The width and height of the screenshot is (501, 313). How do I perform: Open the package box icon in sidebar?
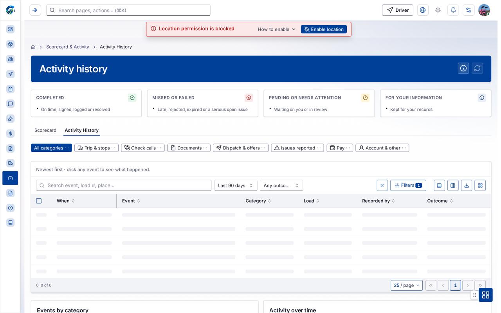pyautogui.click(x=11, y=44)
